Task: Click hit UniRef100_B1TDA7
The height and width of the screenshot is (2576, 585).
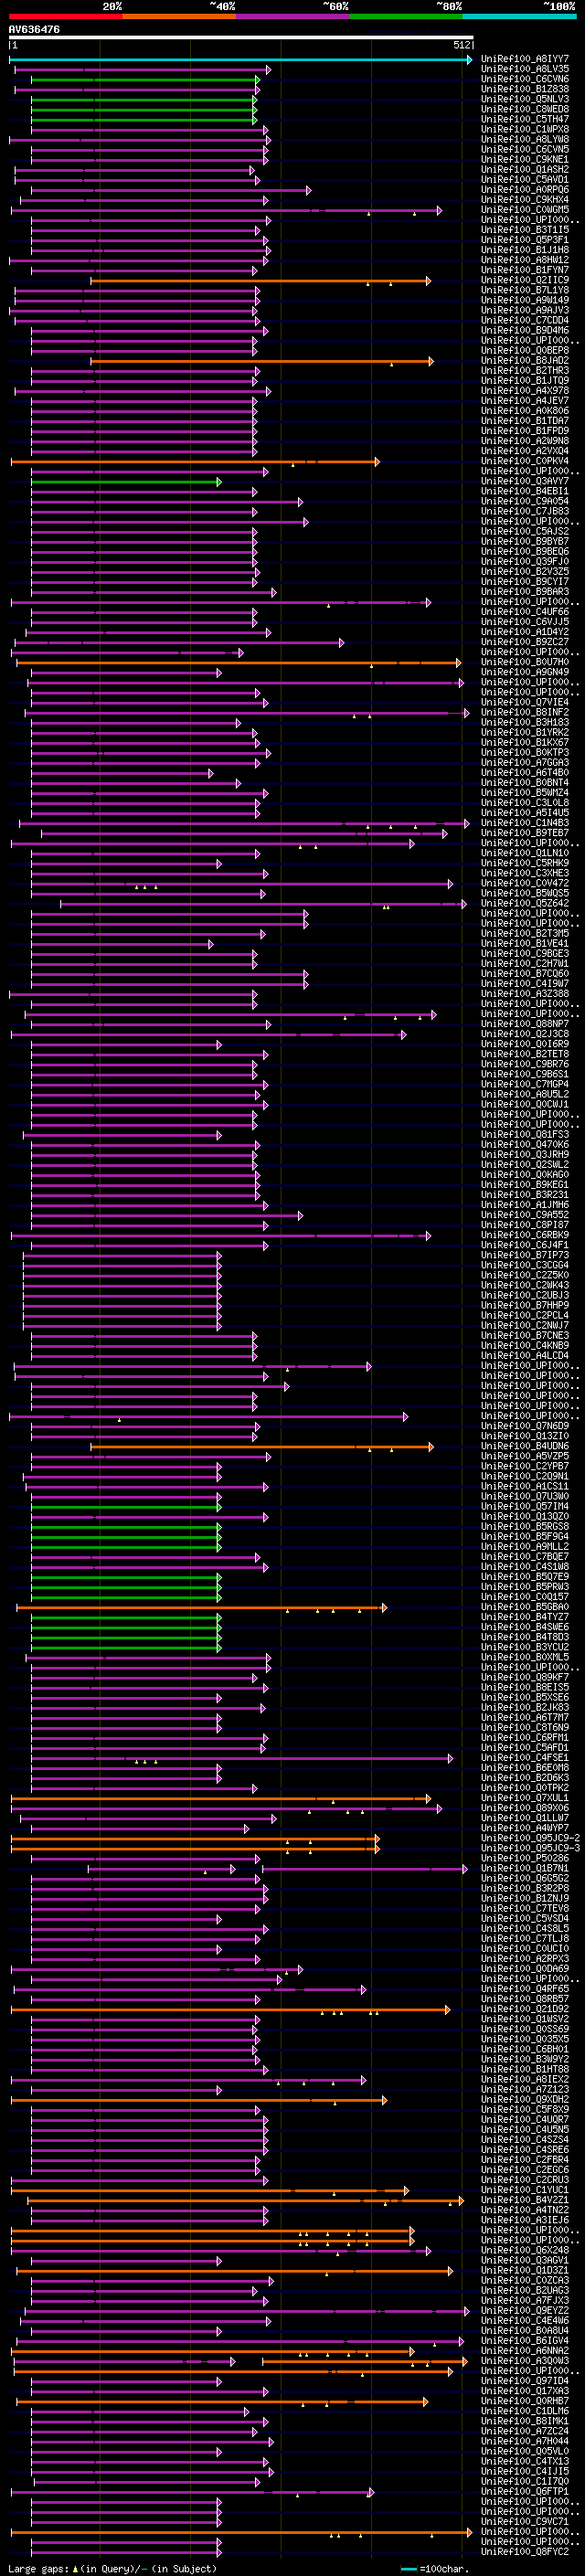Action: tap(525, 420)
